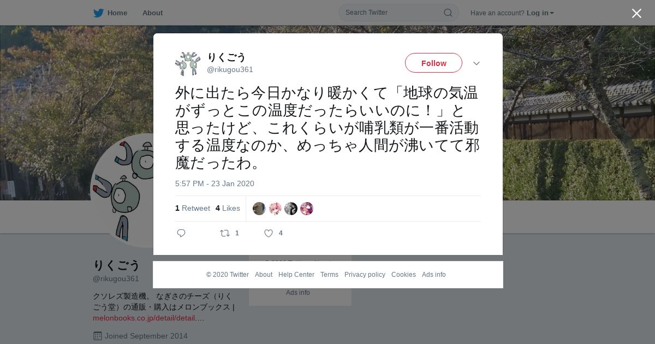
Task: View the 1 Retweet list
Action: (x=193, y=208)
